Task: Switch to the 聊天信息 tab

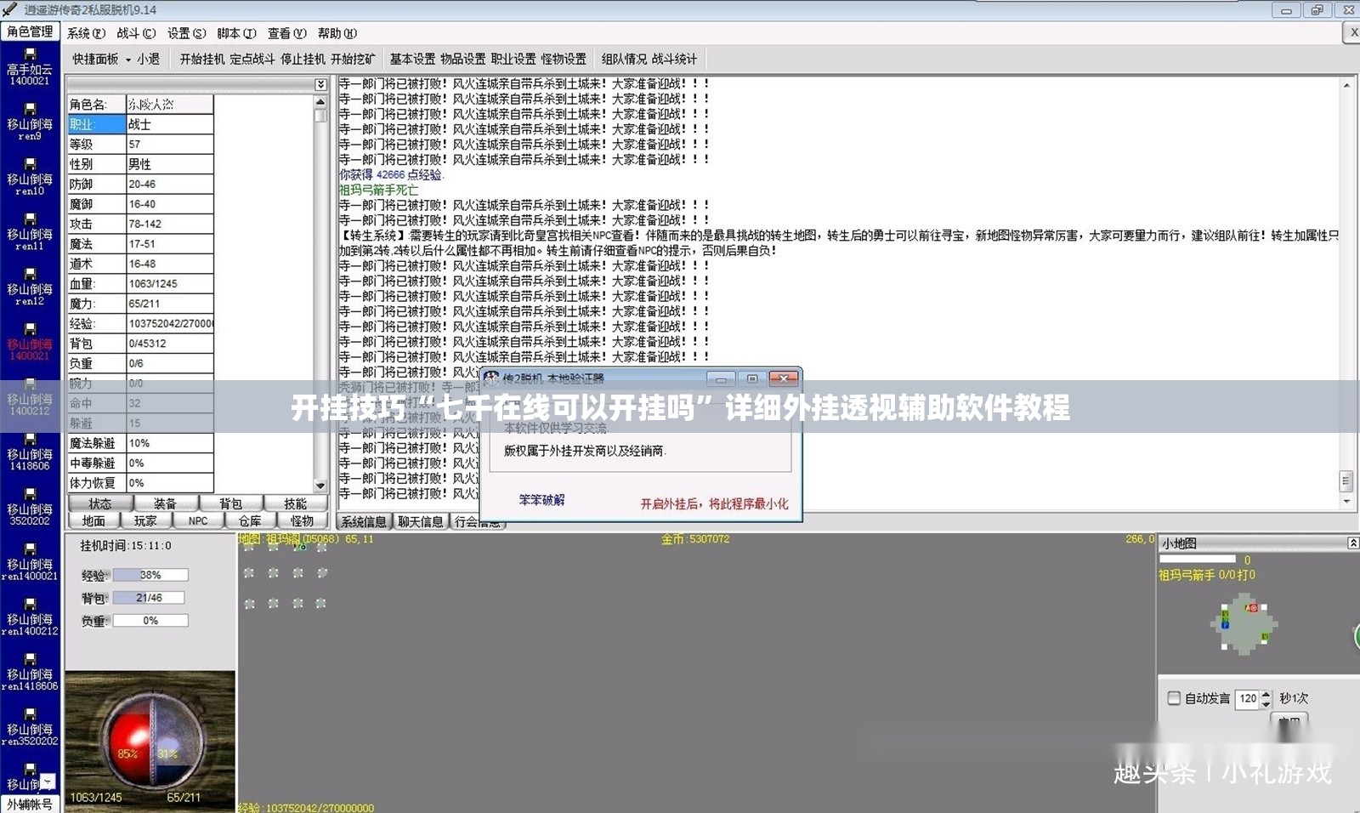Action: click(421, 521)
